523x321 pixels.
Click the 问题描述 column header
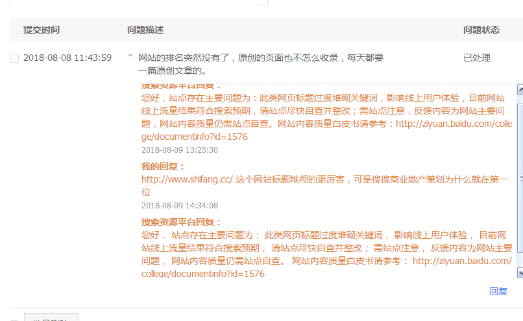145,30
